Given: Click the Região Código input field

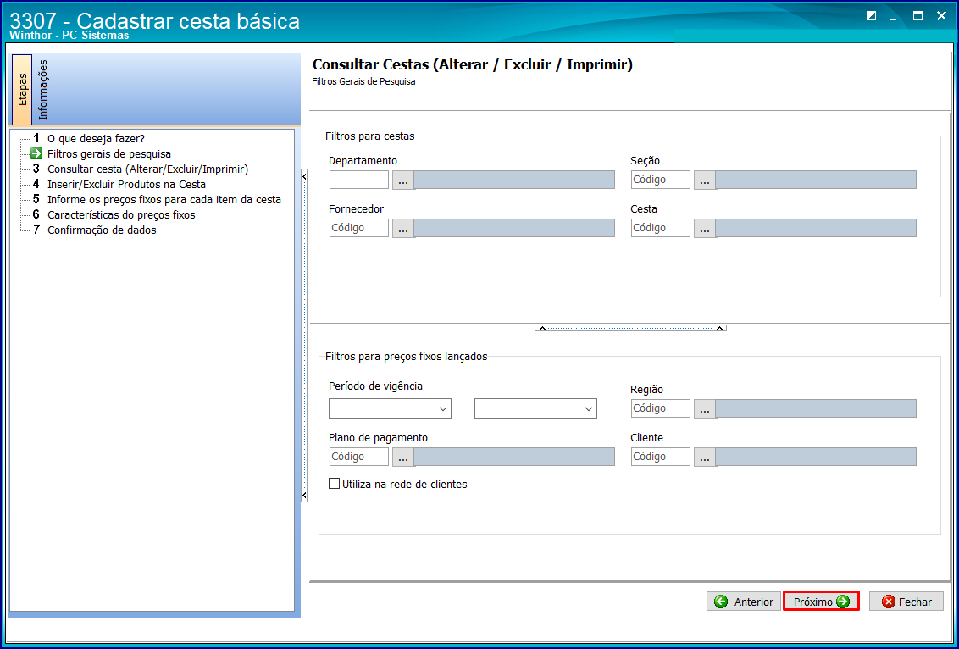Looking at the screenshot, I should [x=661, y=408].
